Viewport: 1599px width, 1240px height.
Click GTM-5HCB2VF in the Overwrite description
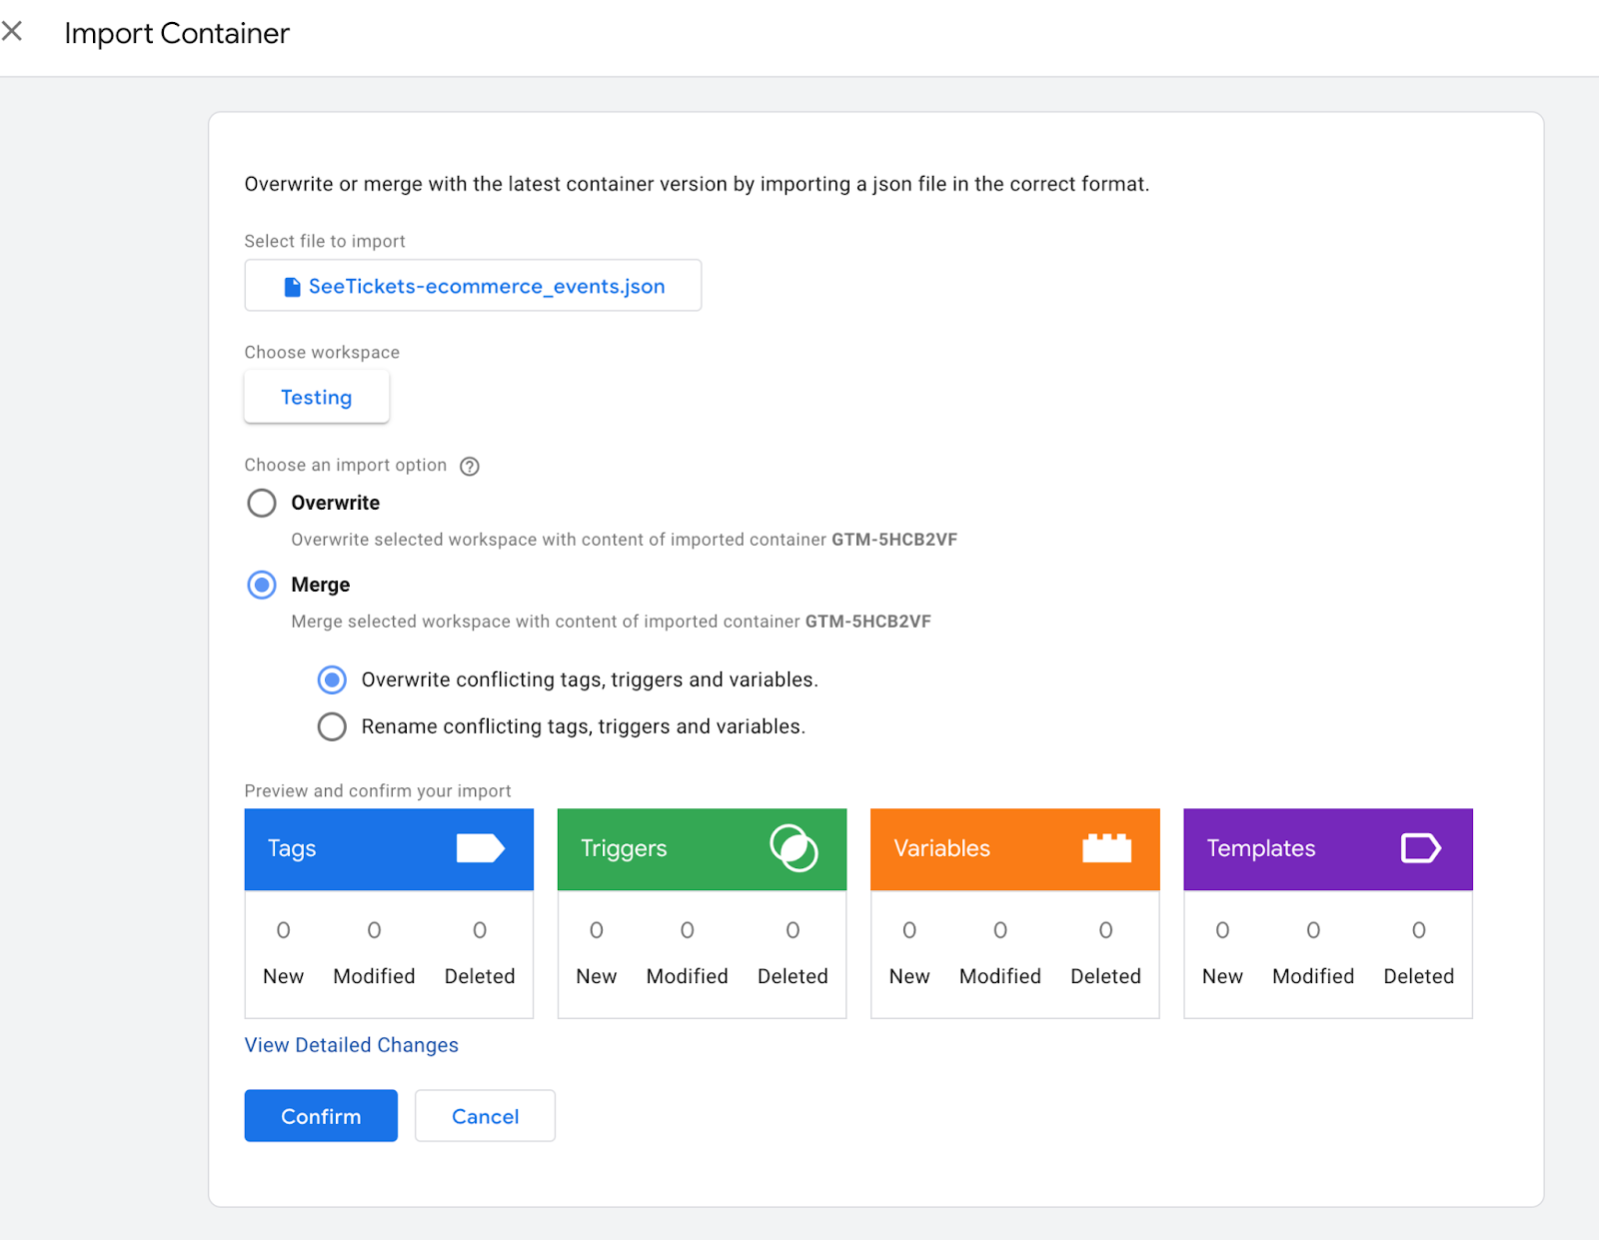click(894, 540)
